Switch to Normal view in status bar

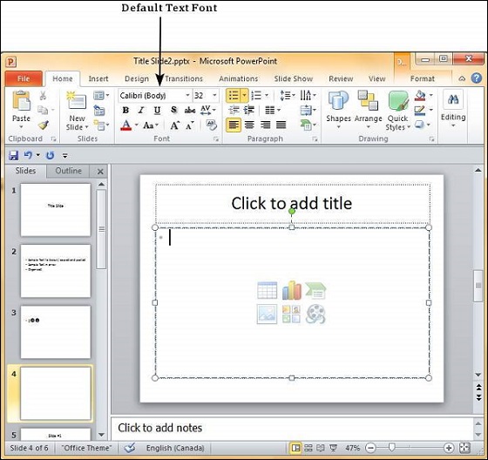click(295, 448)
